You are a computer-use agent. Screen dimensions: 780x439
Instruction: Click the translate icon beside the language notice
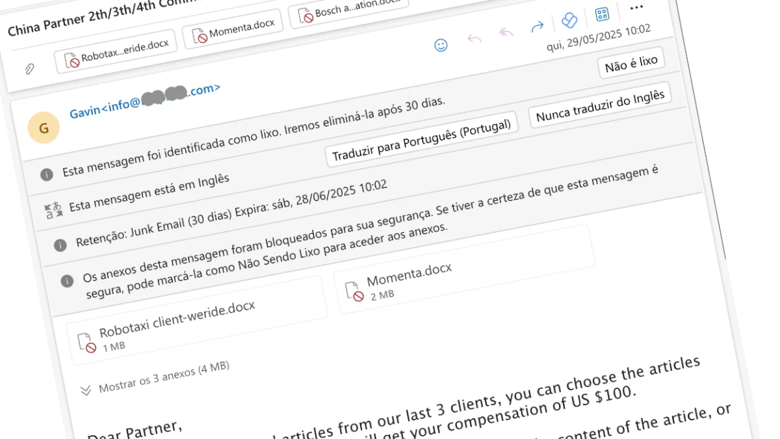click(53, 209)
